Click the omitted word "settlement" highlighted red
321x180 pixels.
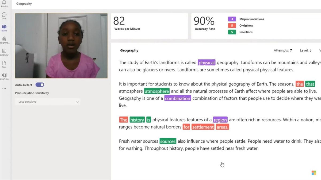pyautogui.click(x=203, y=127)
